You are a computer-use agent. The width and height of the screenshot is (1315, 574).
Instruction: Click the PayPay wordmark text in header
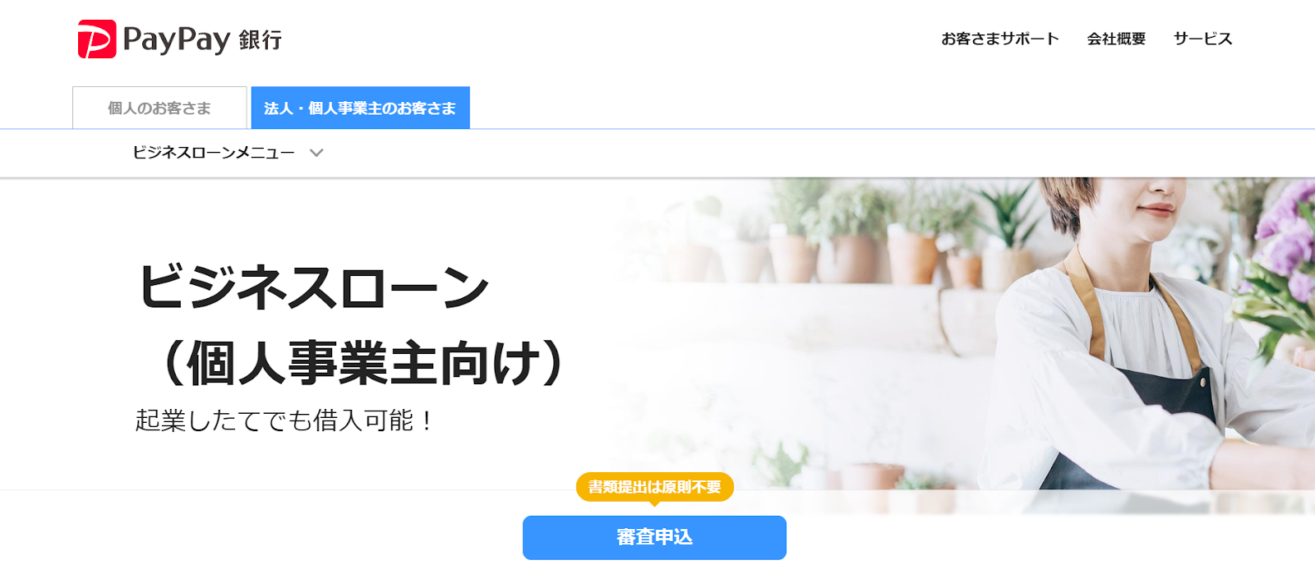coord(176,39)
